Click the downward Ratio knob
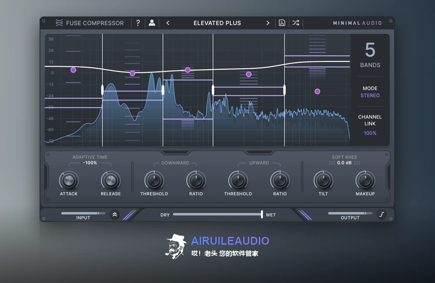This screenshot has width=435, height=283. click(196, 181)
